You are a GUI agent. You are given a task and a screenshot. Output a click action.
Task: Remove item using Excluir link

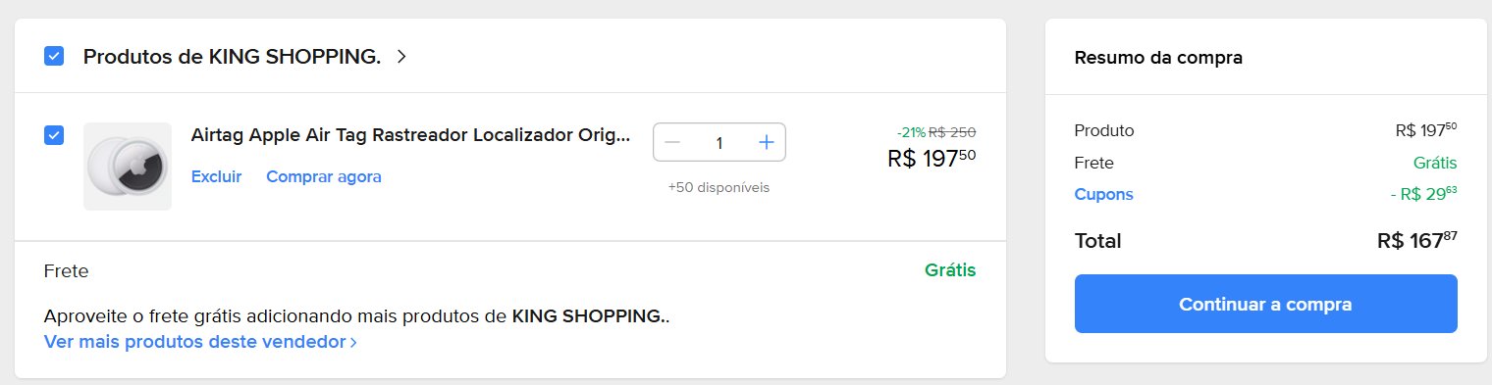pos(216,176)
